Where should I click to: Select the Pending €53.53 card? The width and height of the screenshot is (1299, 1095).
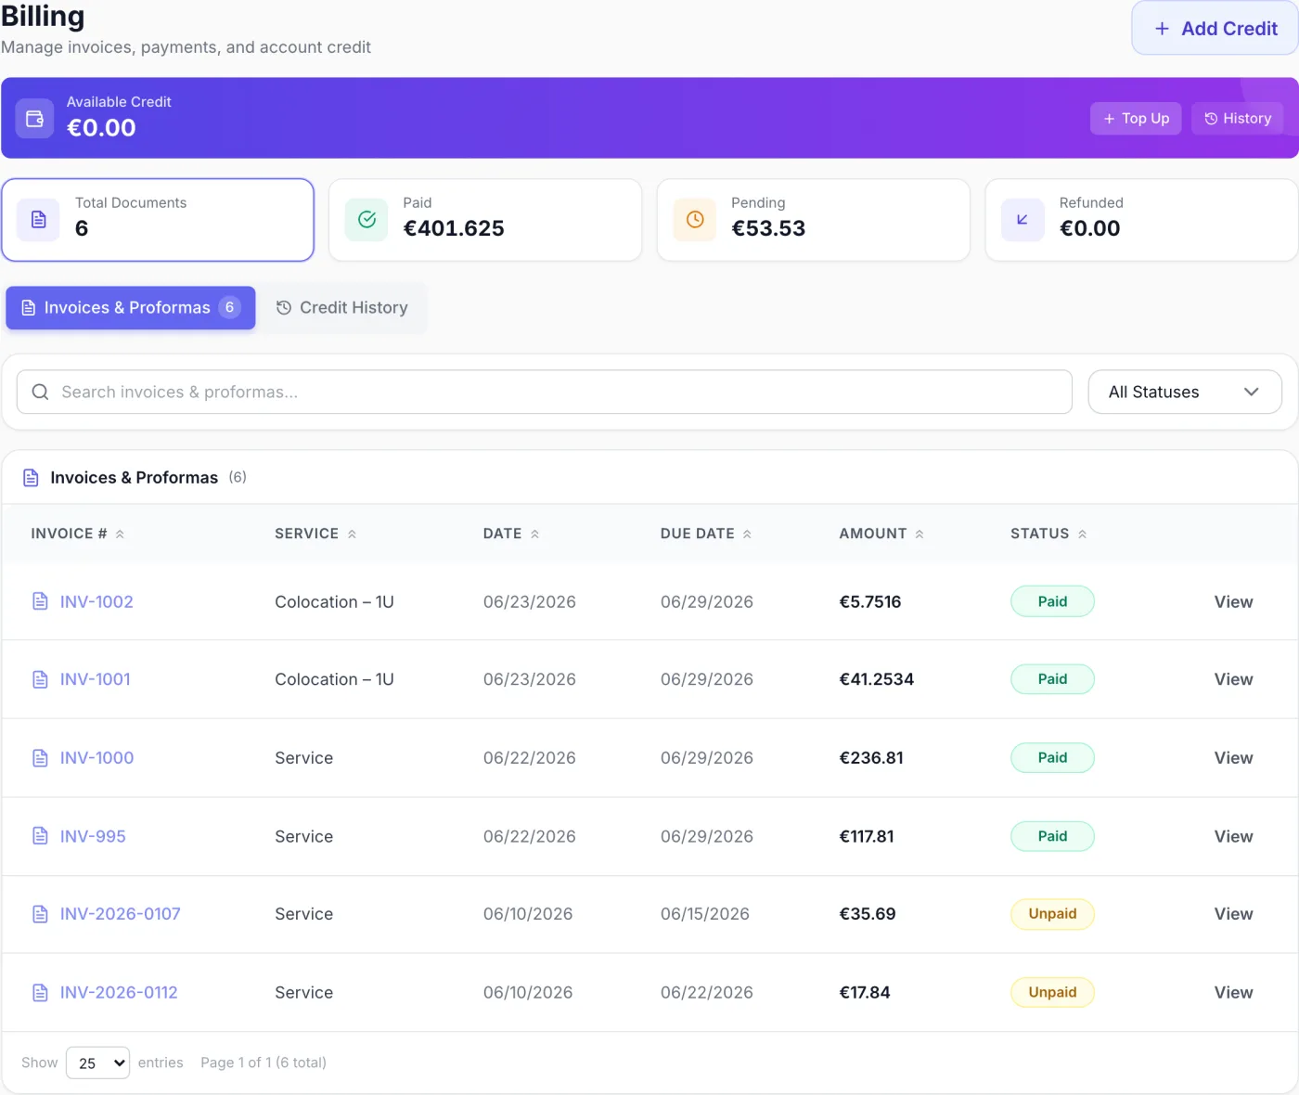[814, 220]
